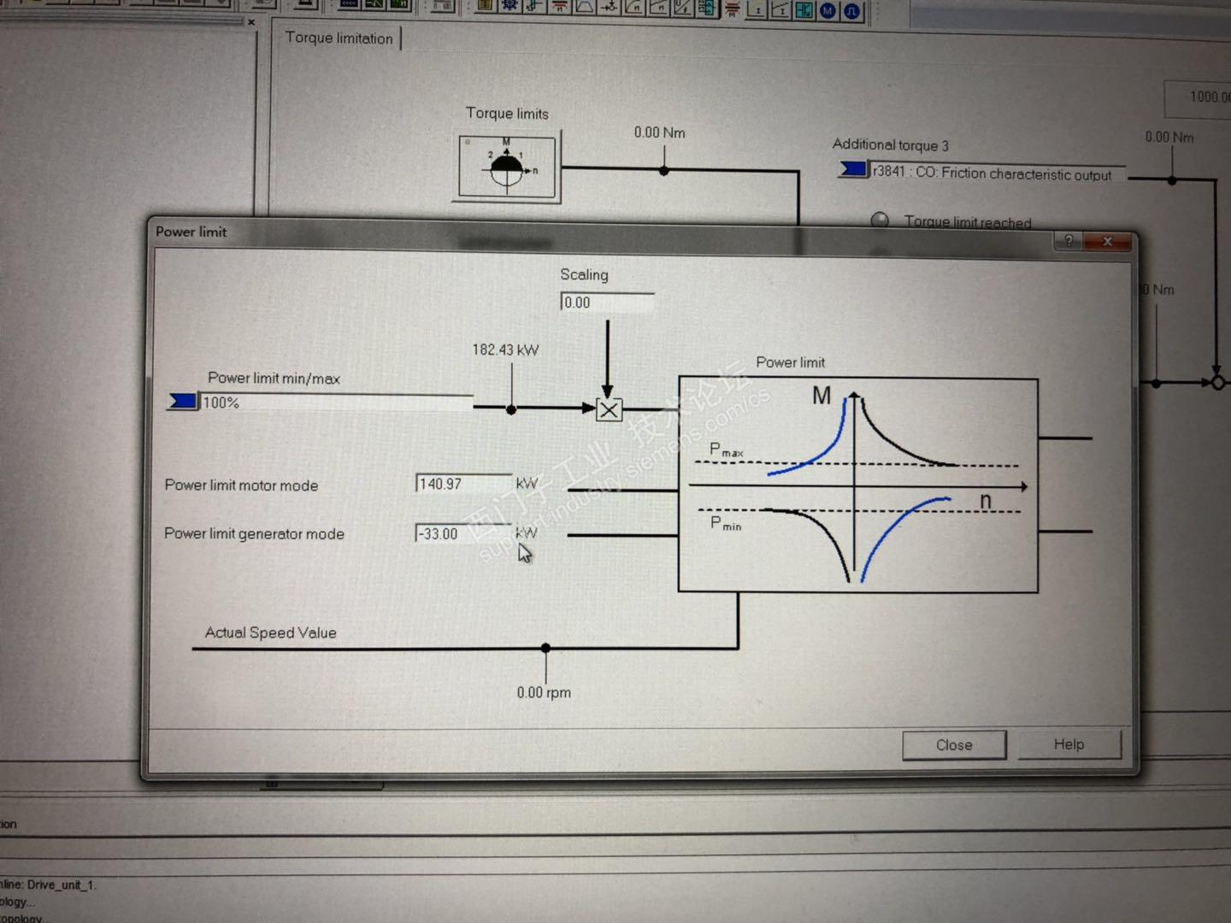This screenshot has height=923, width=1231.
Task: Click the ramp-function trapezoid toolbar icon
Action: pos(585,7)
